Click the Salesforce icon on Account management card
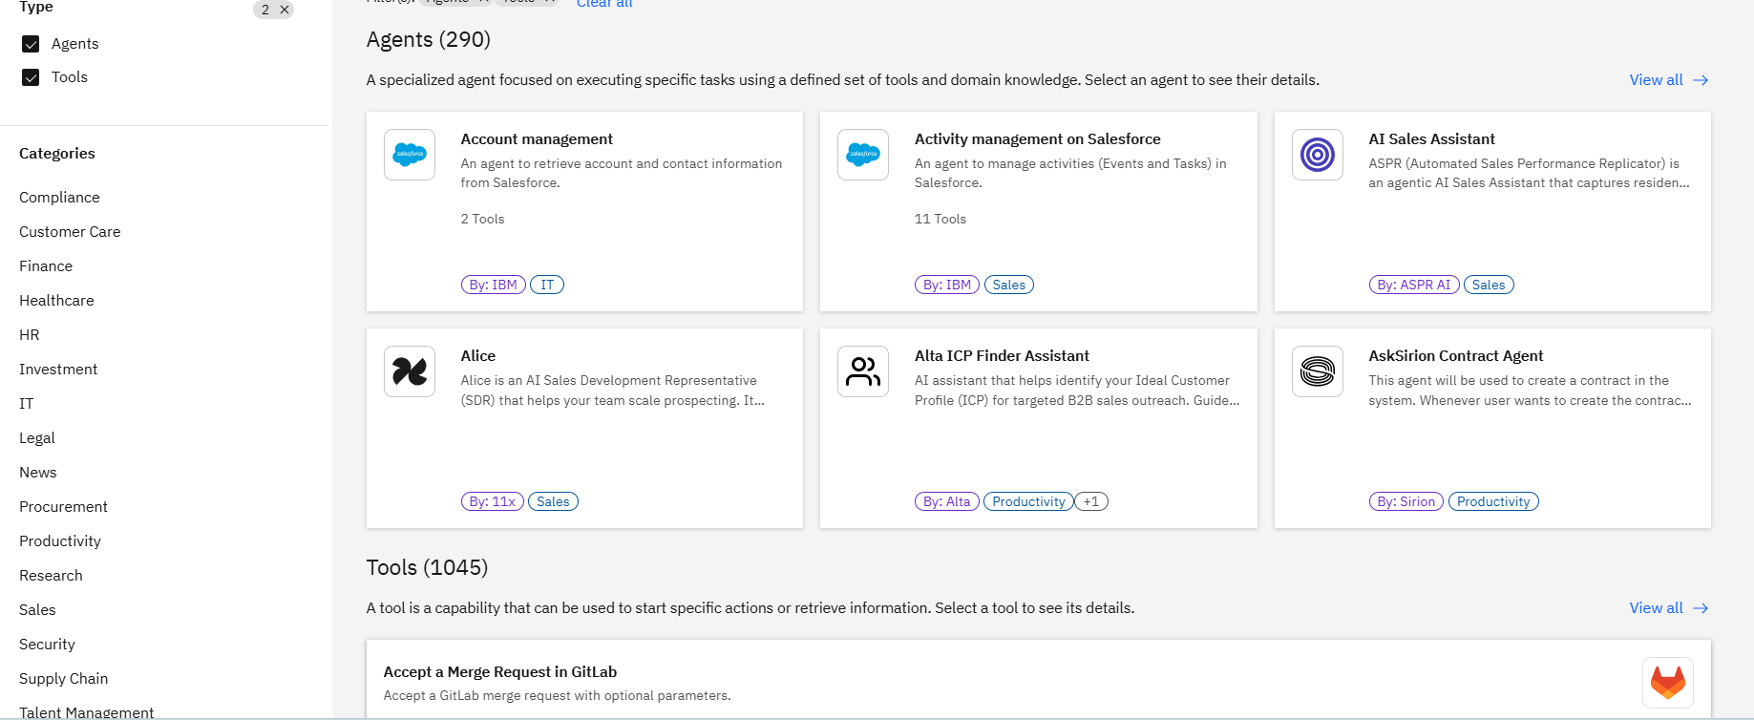Image resolution: width=1754 pixels, height=720 pixels. pos(410,155)
